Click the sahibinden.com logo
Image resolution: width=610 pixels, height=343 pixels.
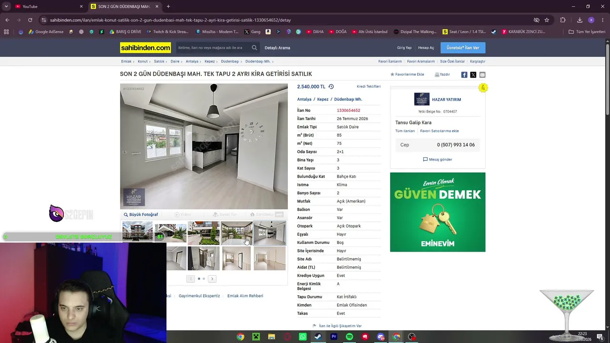[145, 48]
